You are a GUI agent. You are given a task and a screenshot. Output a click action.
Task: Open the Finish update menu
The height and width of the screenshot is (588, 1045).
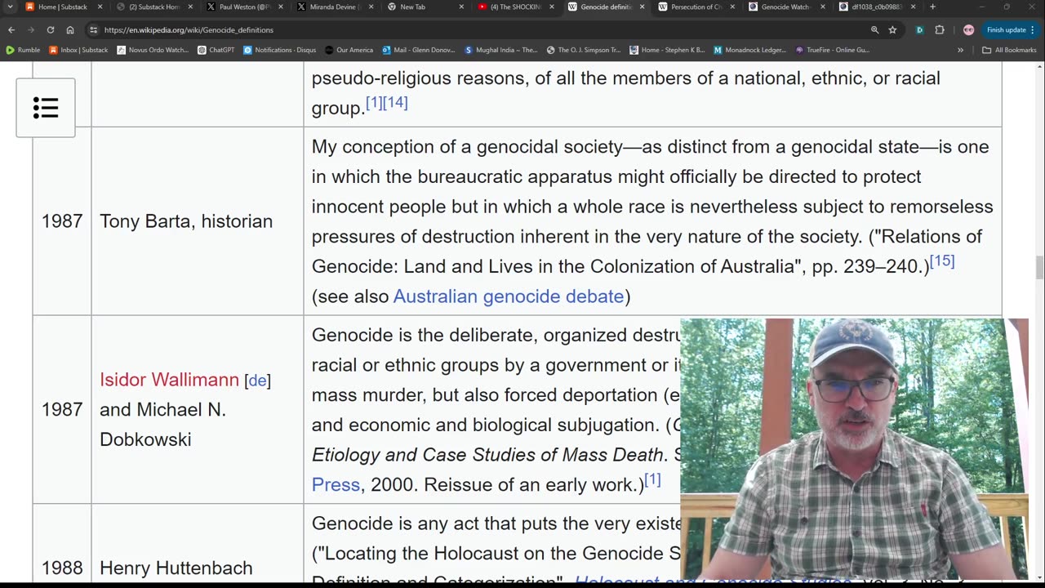click(1011, 30)
